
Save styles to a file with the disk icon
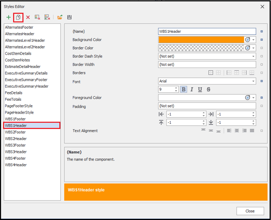tap(69, 17)
